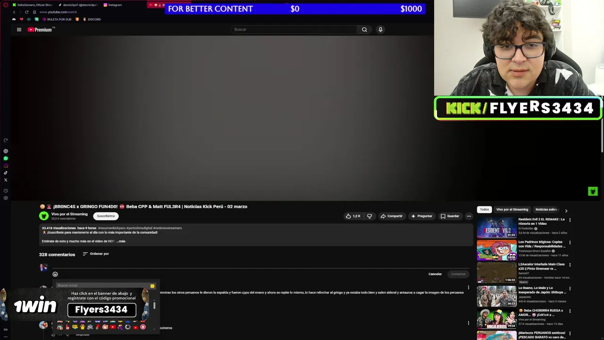The image size is (604, 340).
Task: Click Cancelar on comment box
Action: coord(435,274)
